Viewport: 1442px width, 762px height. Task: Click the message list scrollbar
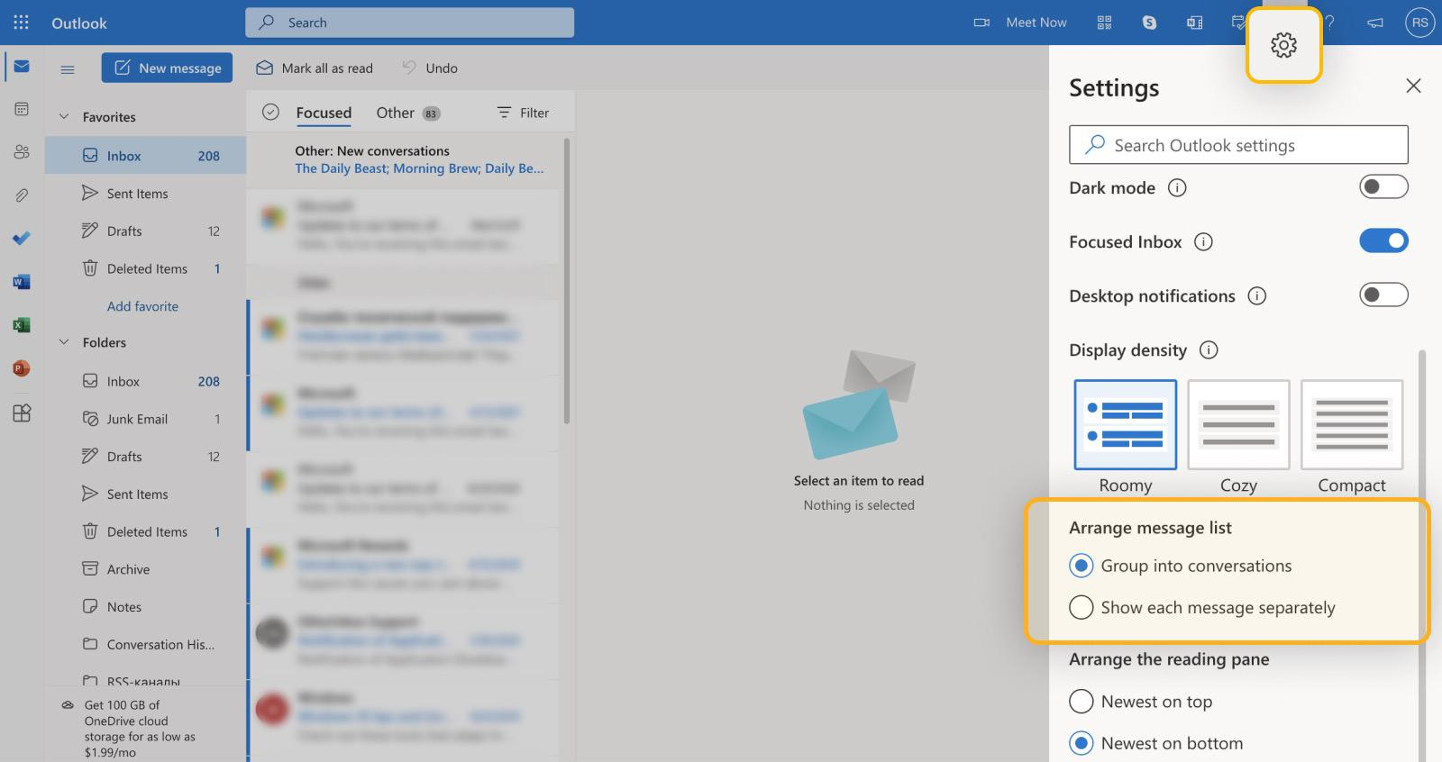(x=566, y=279)
